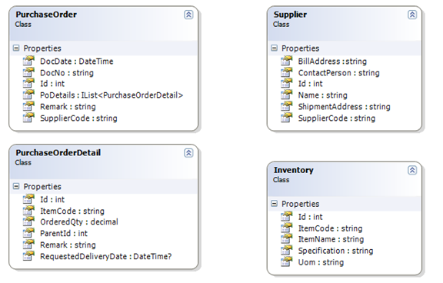Click property icon beside Inventory Id : int

(x=286, y=216)
